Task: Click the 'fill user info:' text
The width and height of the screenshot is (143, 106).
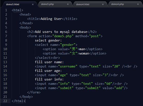Action: [49, 79]
